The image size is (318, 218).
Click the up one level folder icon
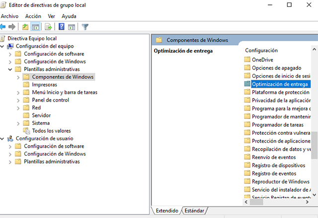click(25, 27)
